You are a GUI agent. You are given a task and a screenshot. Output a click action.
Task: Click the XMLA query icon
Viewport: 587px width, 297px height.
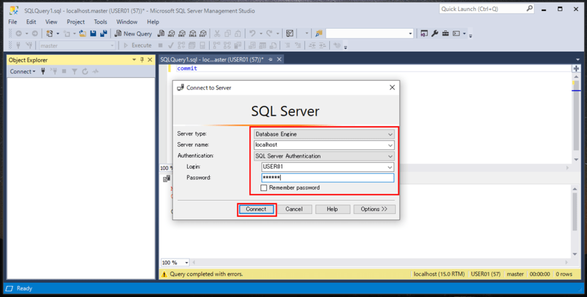[x=193, y=34]
